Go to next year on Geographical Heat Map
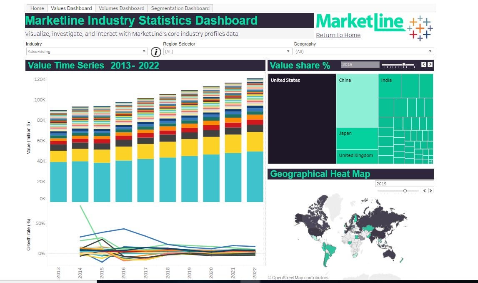The height and width of the screenshot is (283, 478). click(431, 190)
